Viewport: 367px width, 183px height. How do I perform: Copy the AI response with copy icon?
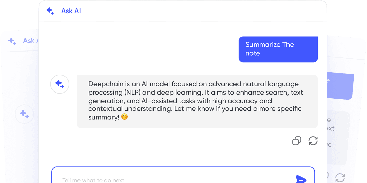[297, 141]
